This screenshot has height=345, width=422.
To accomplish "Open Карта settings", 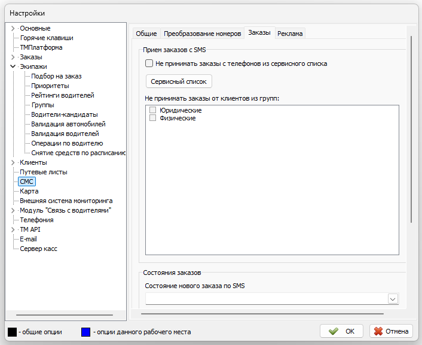I will (x=29, y=191).
